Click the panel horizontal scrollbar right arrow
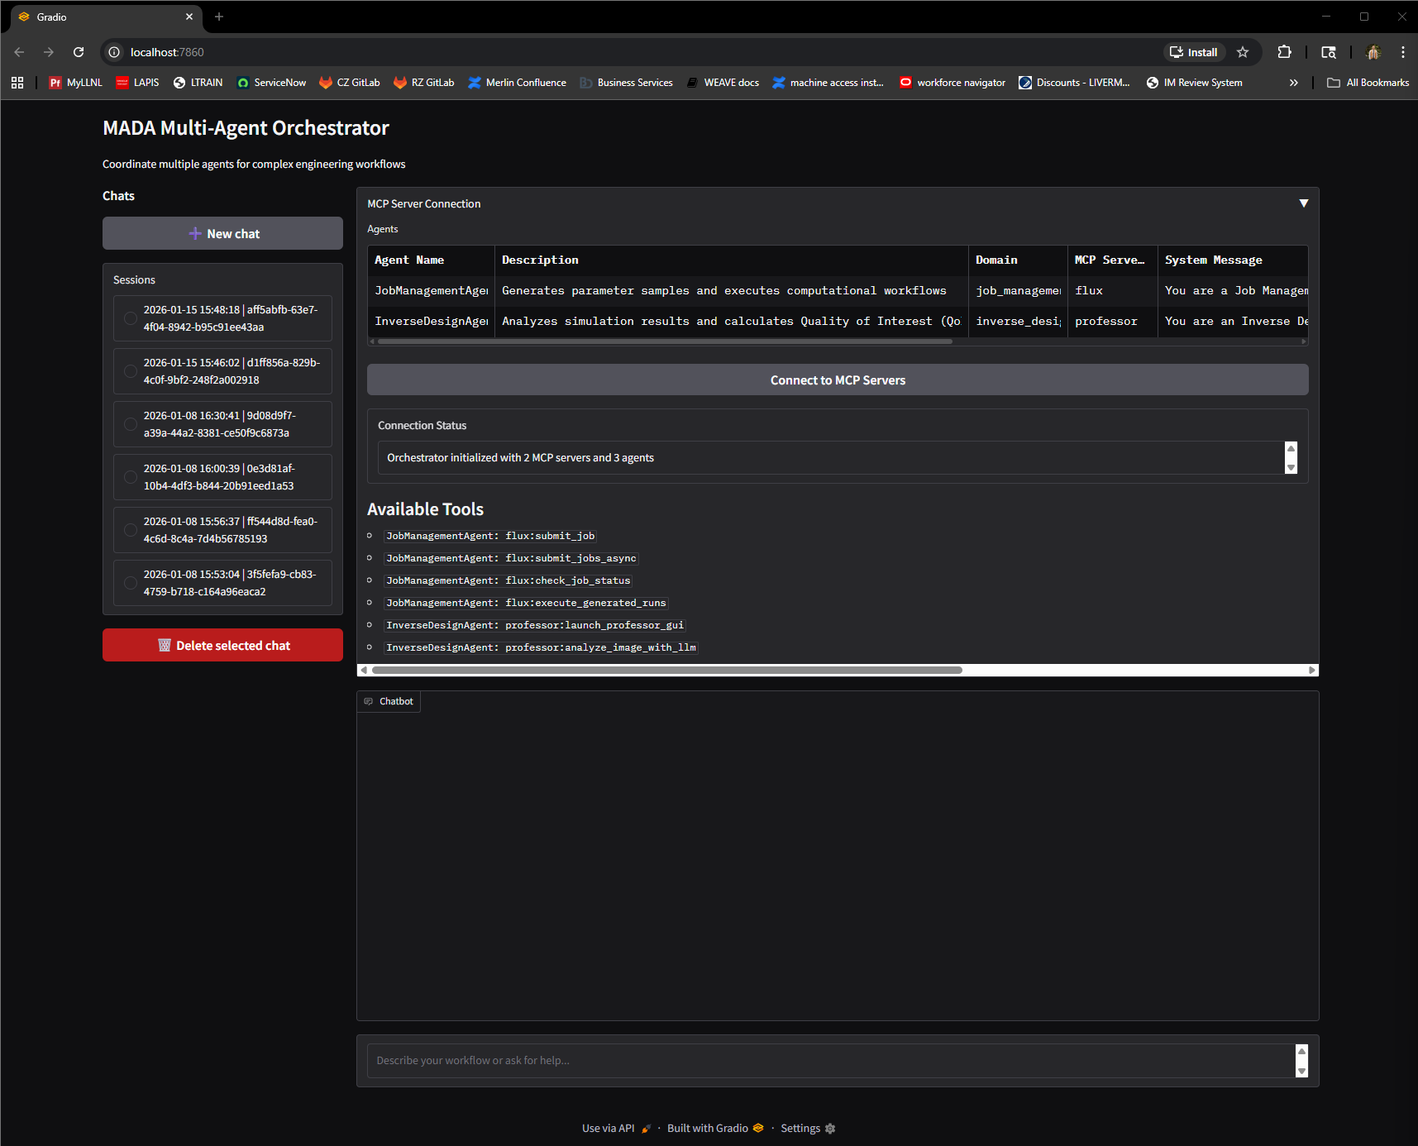Screen dimensions: 1418x1146 click(1312, 670)
